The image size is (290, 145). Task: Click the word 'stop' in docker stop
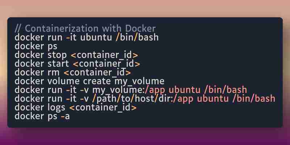[x=57, y=55]
